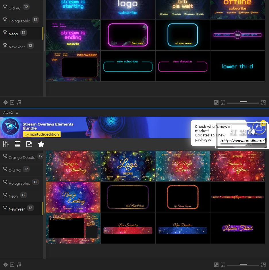269x270 pixels.
Task: Adjust thumbnail size slider in upper panel
Action: pyautogui.click(x=243, y=103)
